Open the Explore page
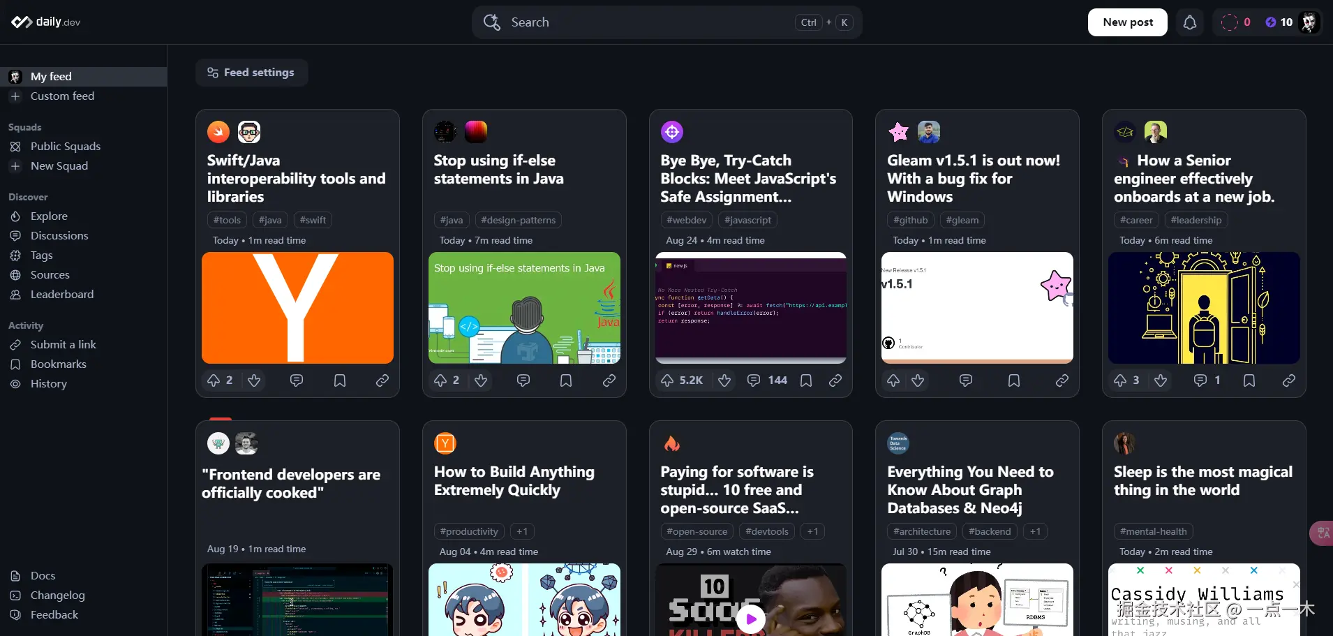 tap(49, 216)
